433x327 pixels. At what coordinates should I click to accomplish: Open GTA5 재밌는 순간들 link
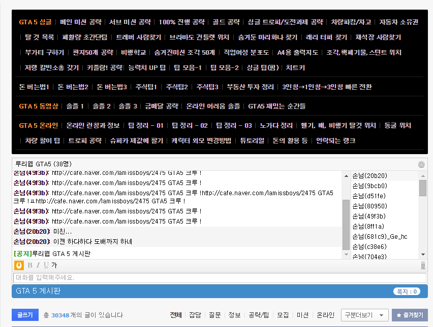tap(276, 106)
